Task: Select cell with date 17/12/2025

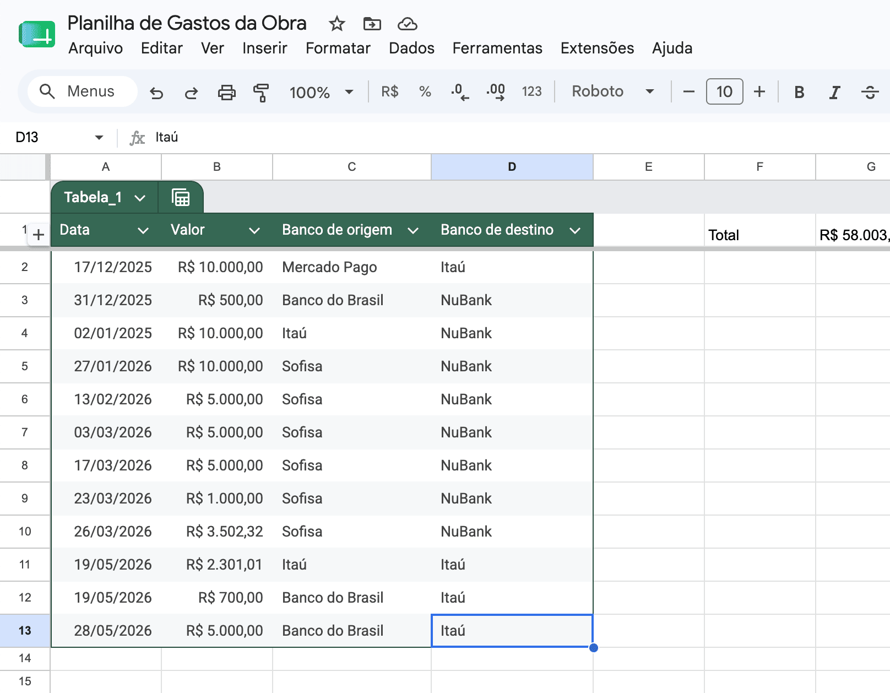Action: coord(106,267)
